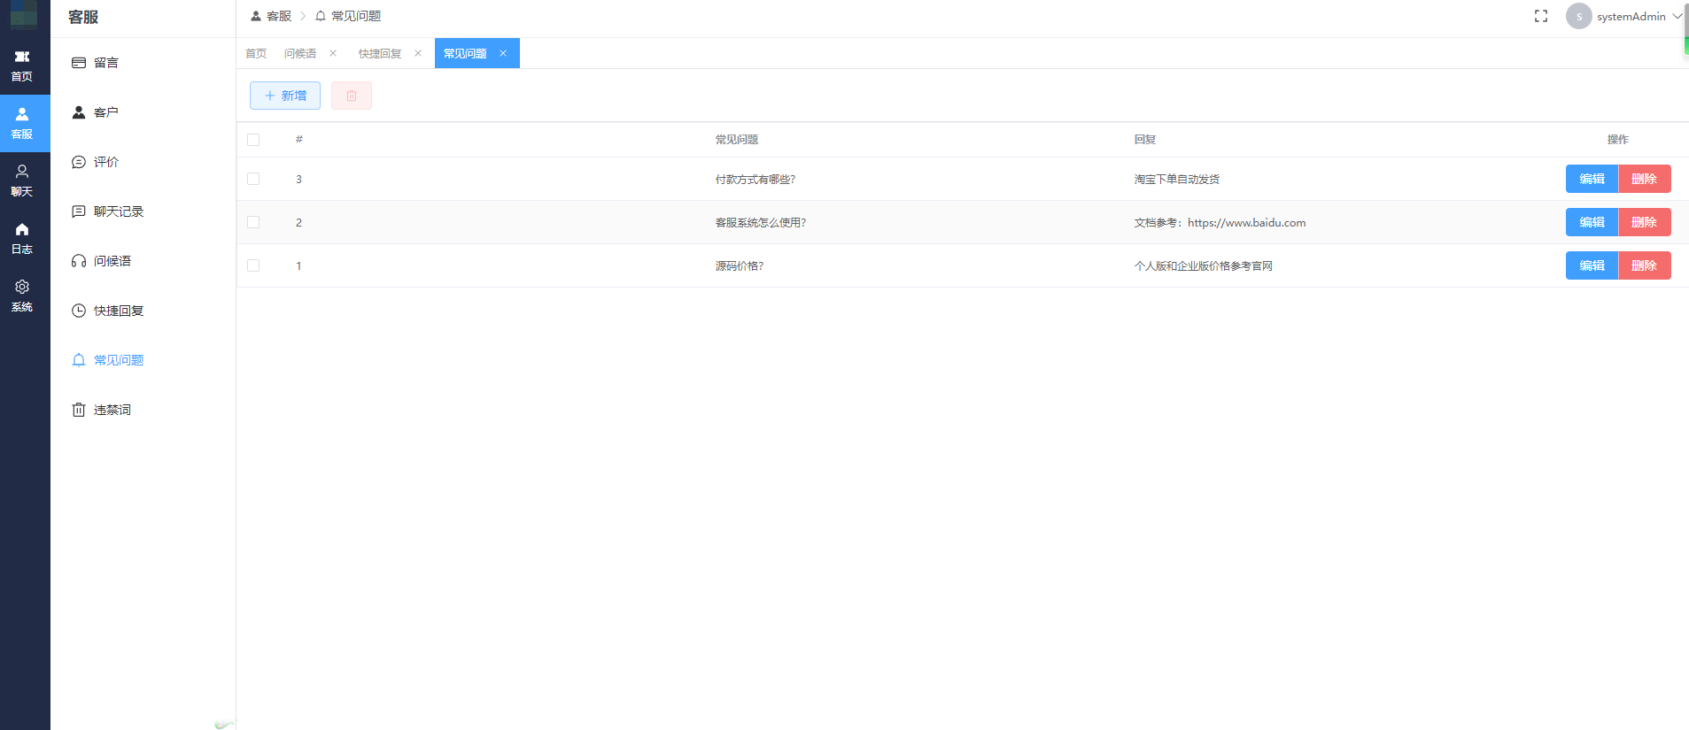This screenshot has width=1689, height=730.
Task: Delete the 源码价格? entry
Action: pyautogui.click(x=1645, y=265)
